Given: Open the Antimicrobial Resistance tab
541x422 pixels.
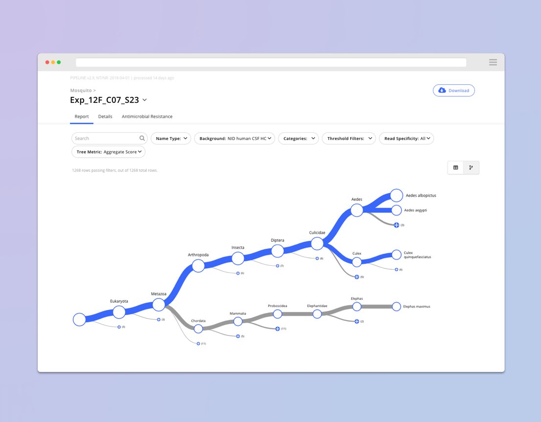Looking at the screenshot, I should pos(147,117).
